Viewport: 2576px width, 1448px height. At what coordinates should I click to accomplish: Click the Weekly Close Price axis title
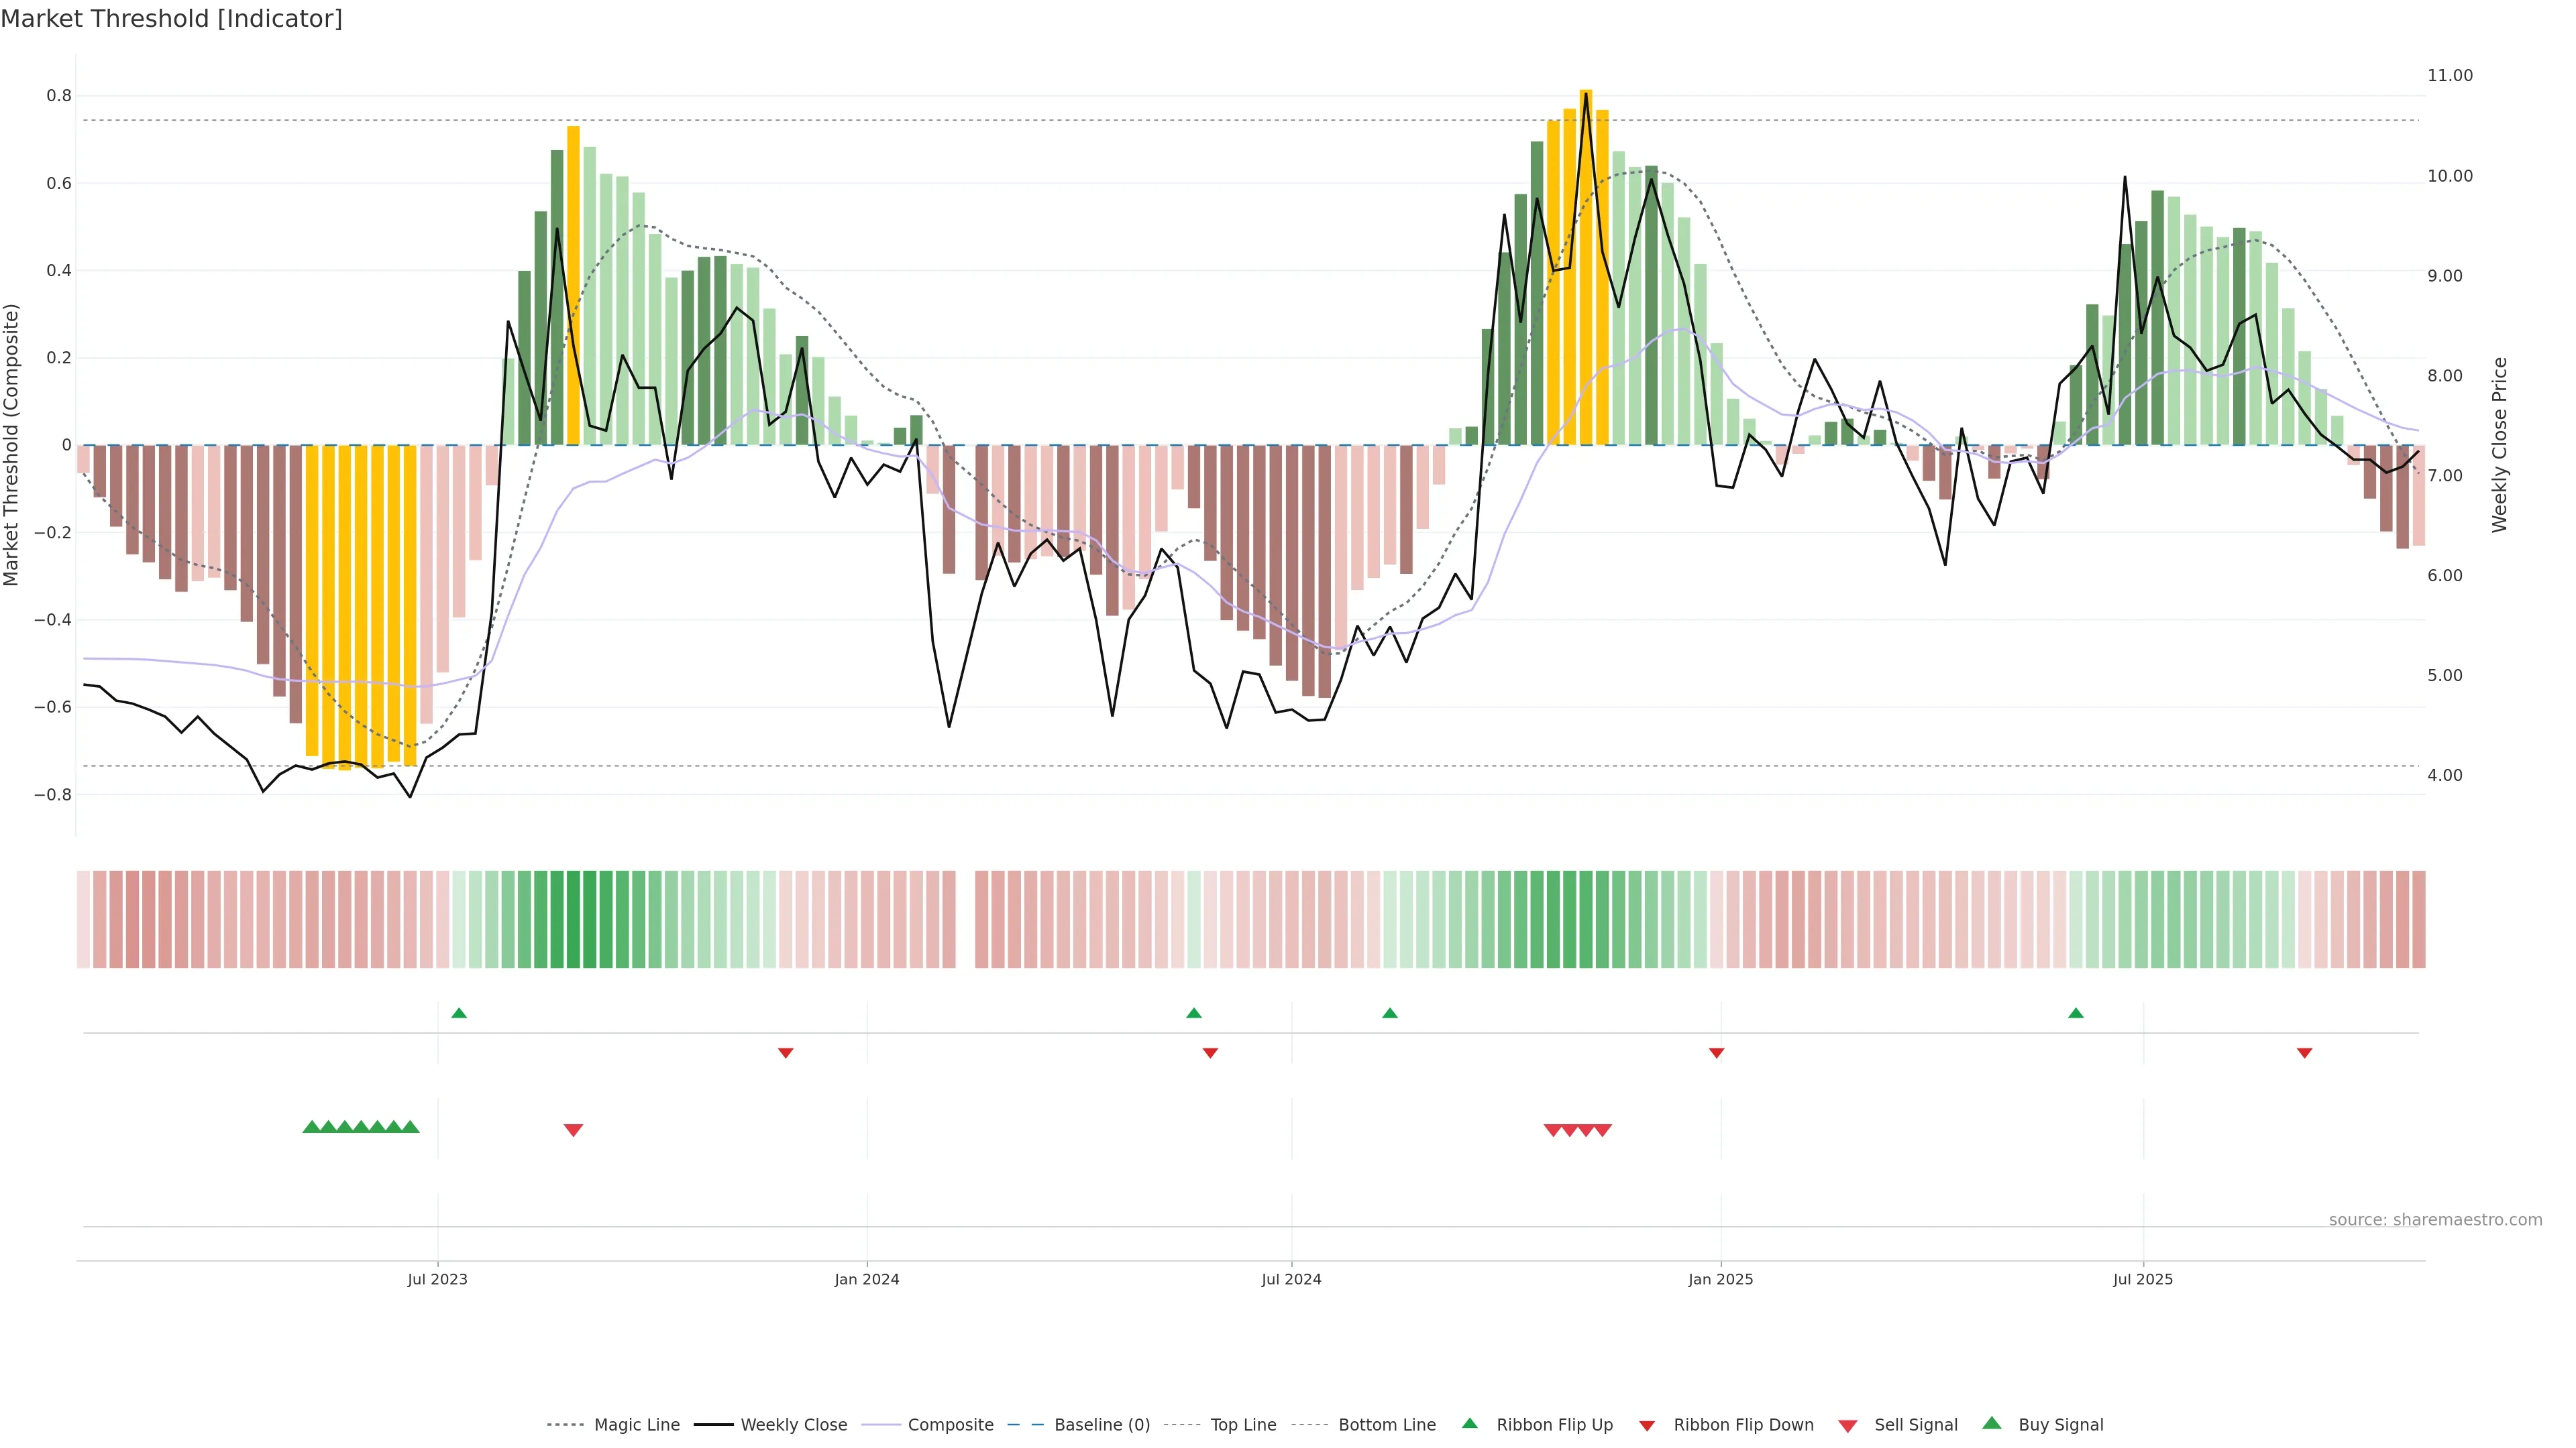[2500, 444]
